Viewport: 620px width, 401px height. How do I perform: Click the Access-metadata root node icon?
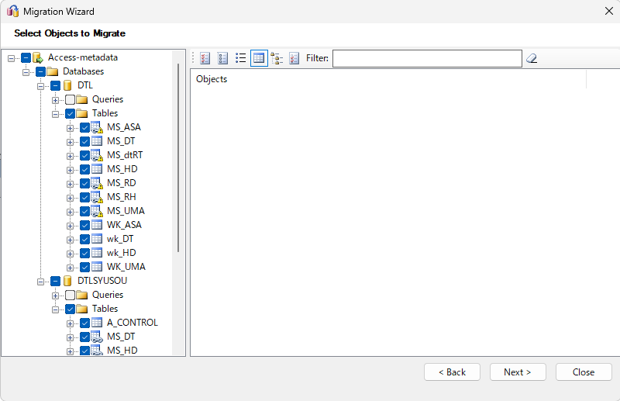(x=37, y=57)
